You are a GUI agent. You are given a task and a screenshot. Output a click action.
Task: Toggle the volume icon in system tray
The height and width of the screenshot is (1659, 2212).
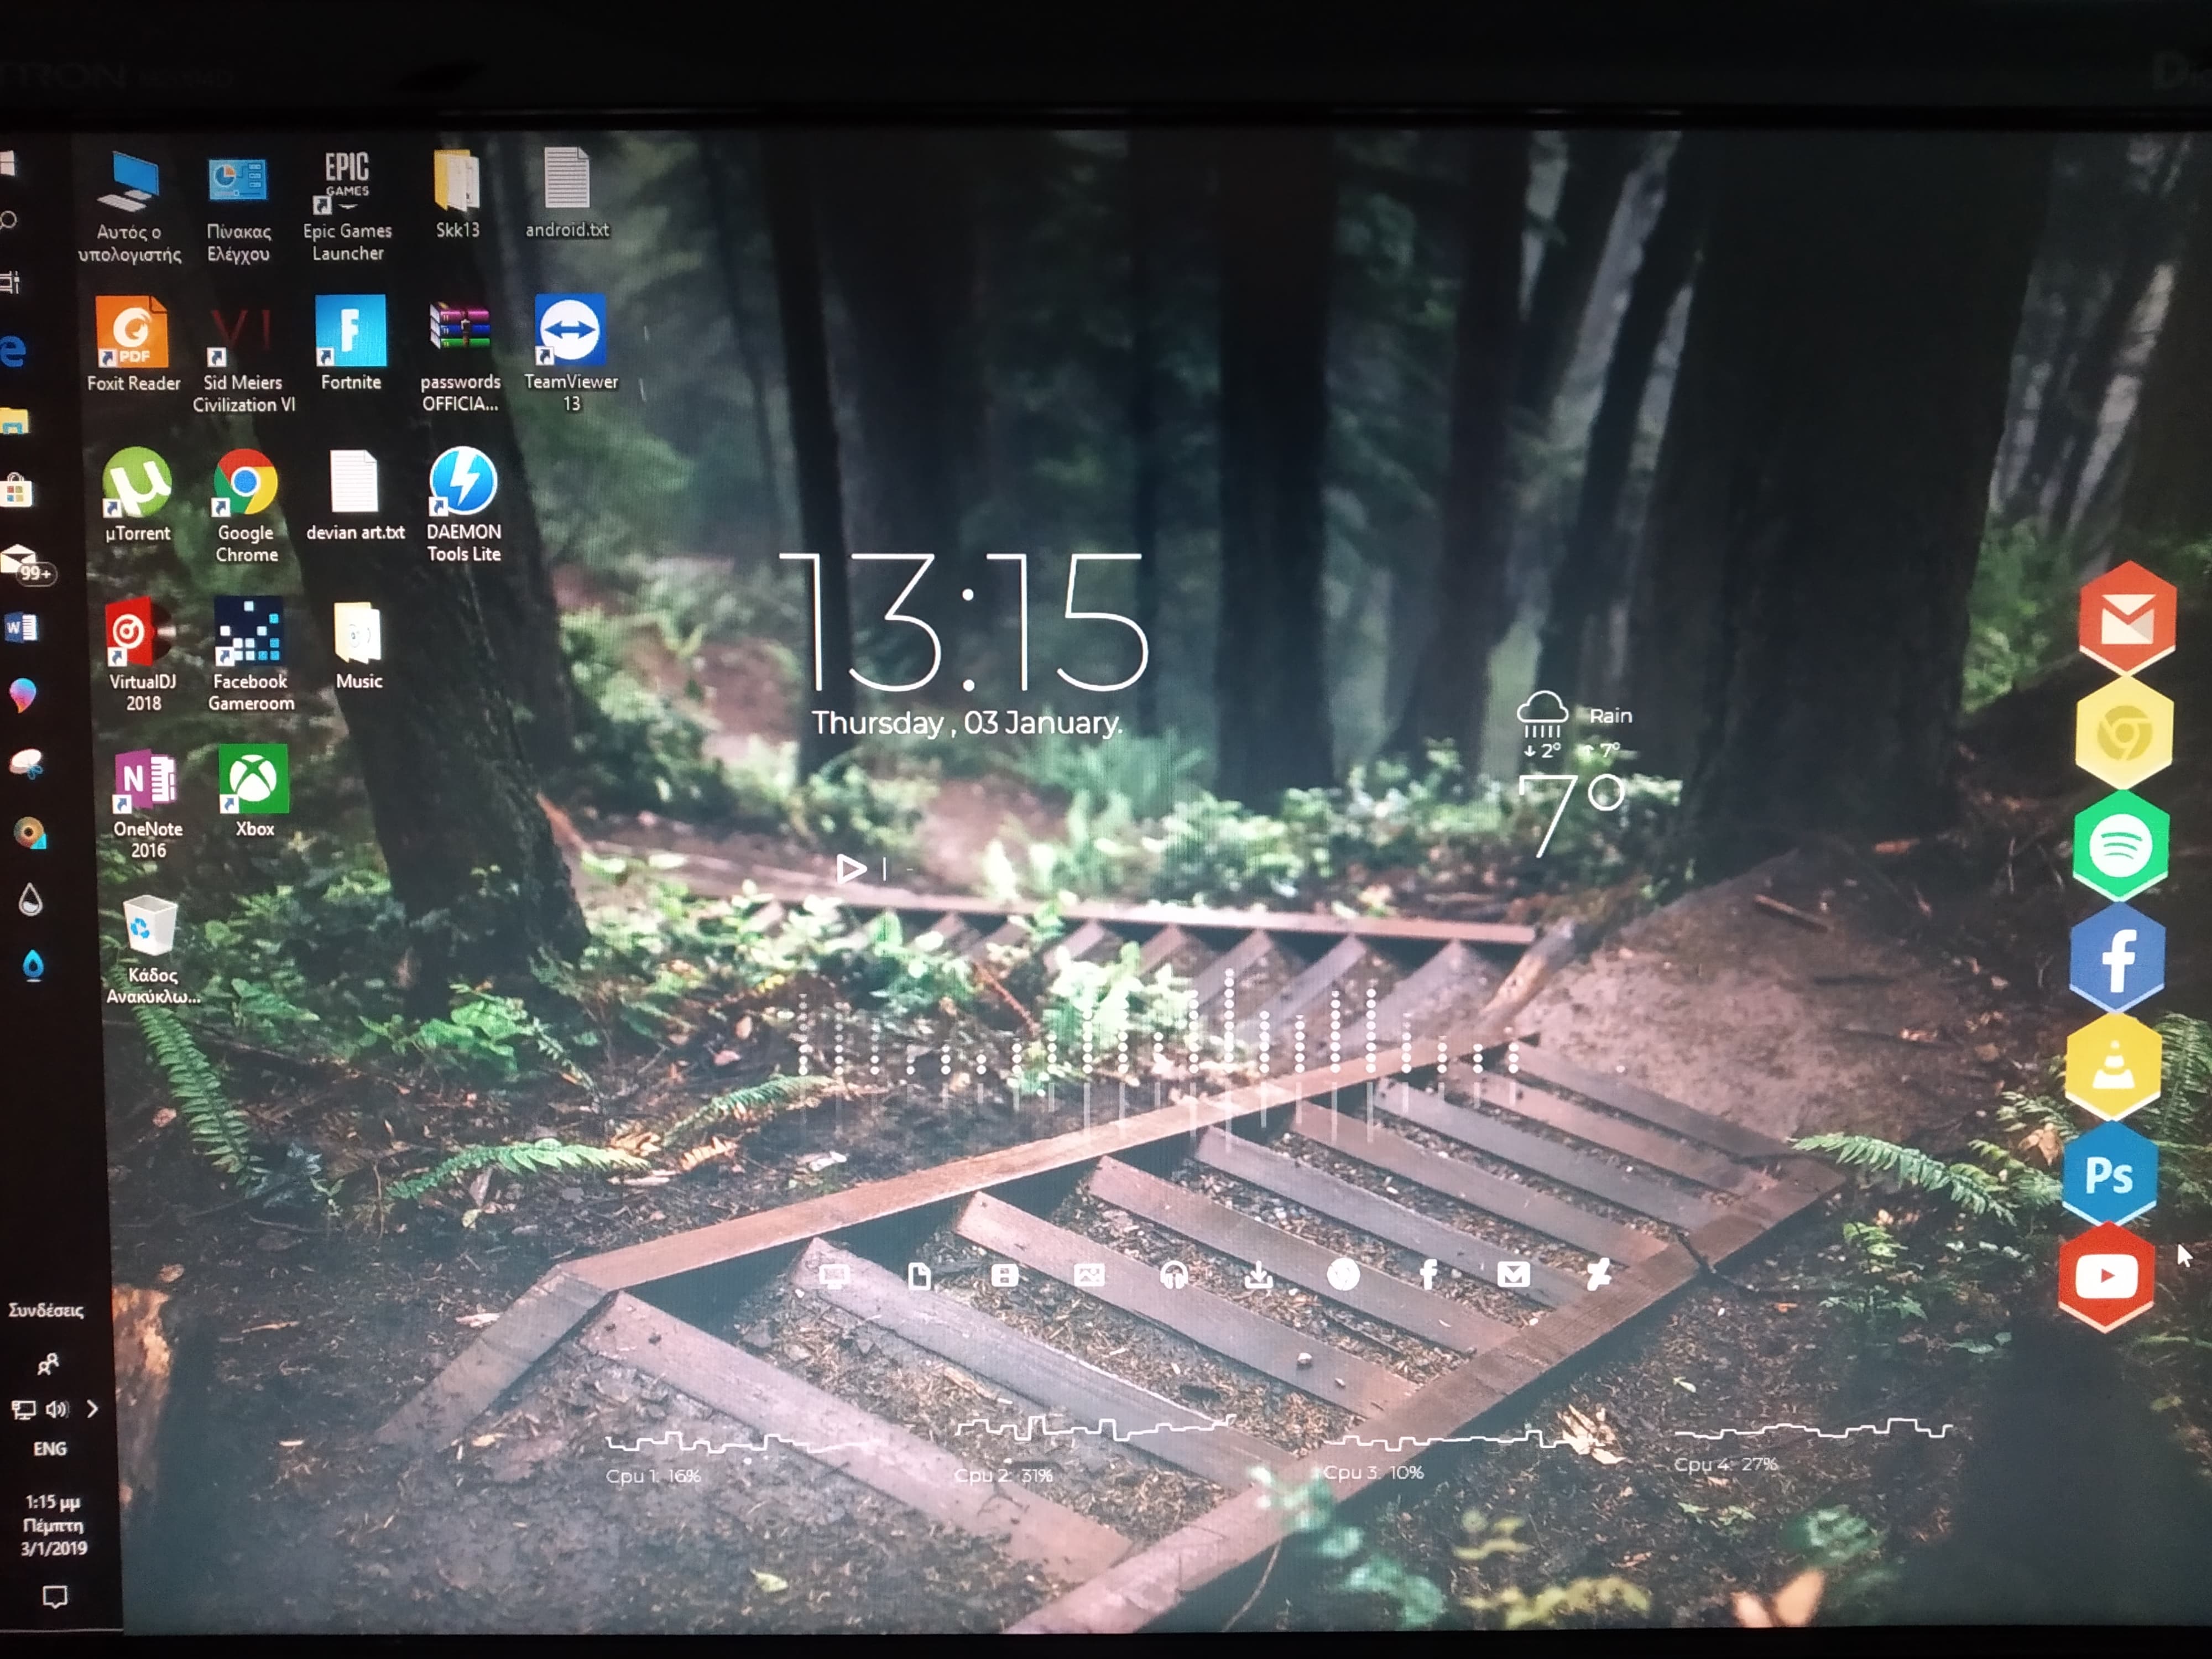[57, 1409]
